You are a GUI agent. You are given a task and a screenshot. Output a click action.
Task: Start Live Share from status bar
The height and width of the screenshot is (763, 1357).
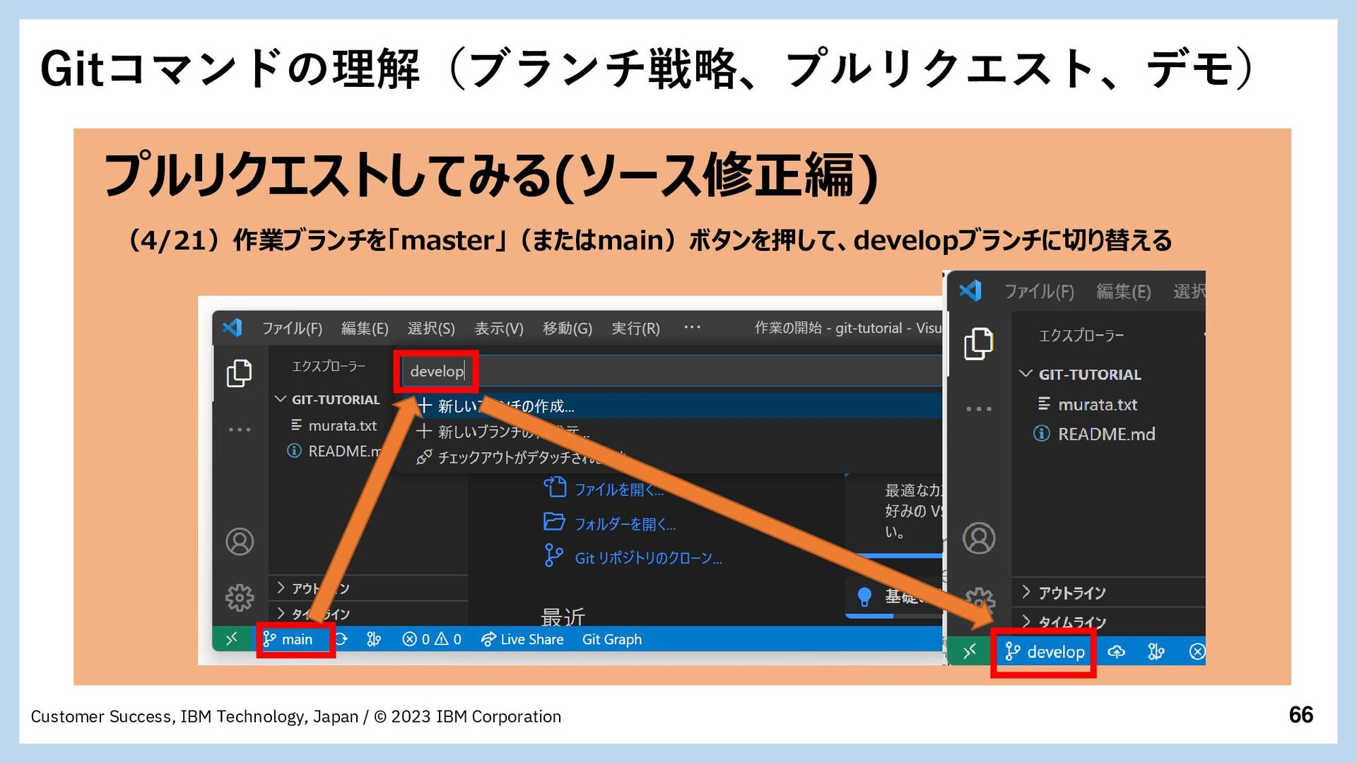point(522,639)
